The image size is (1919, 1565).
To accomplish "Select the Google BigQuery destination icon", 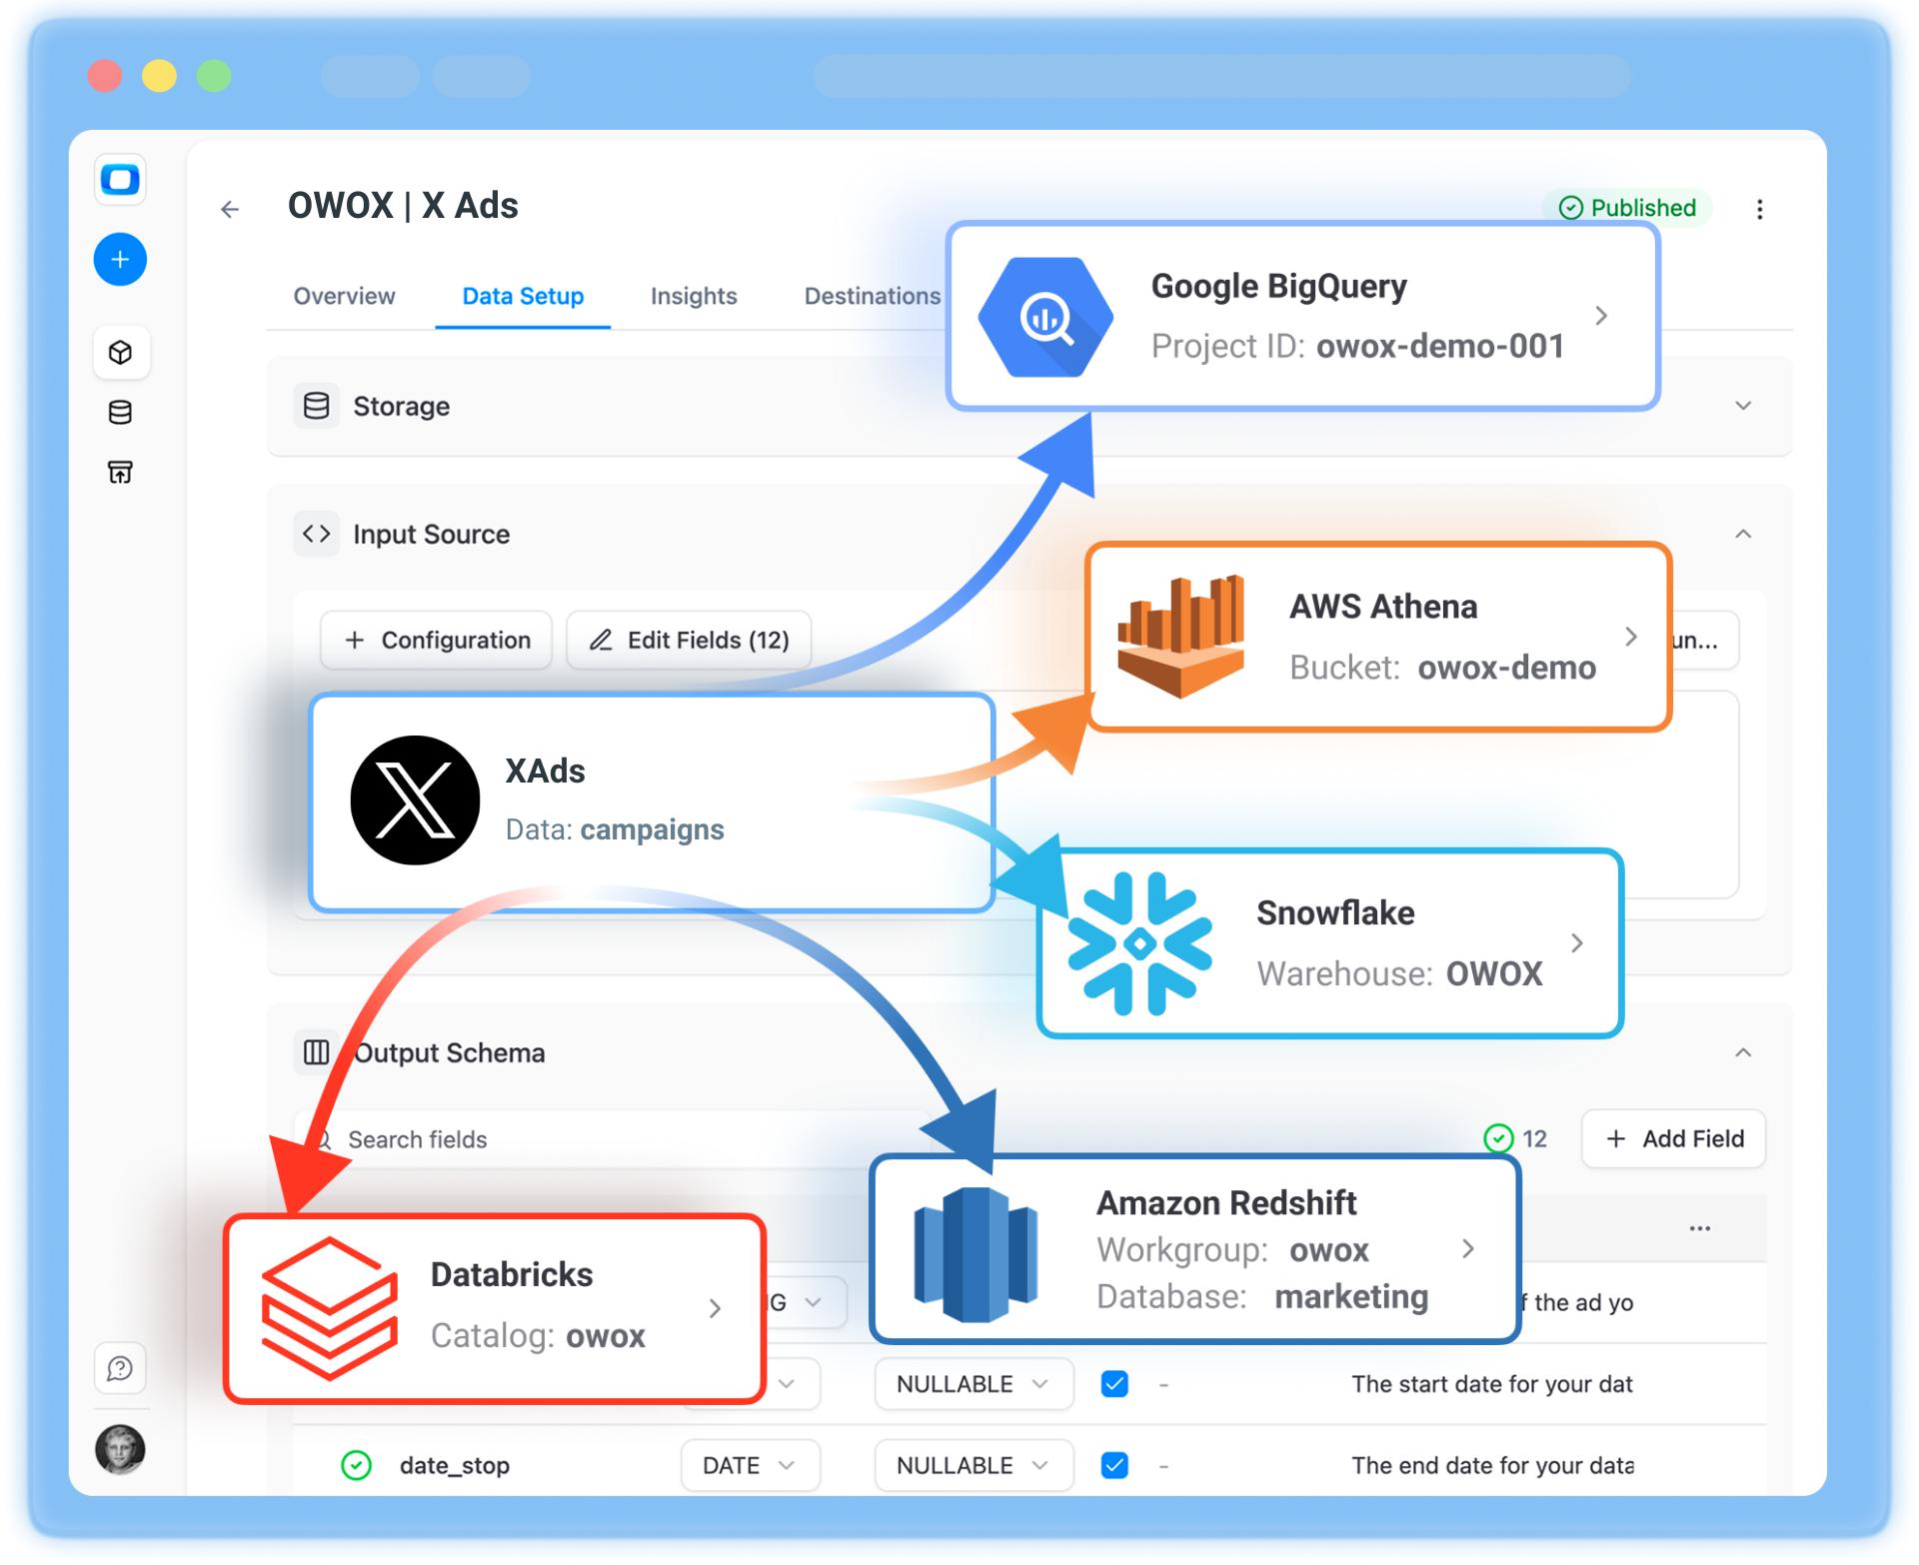I will coord(1043,316).
